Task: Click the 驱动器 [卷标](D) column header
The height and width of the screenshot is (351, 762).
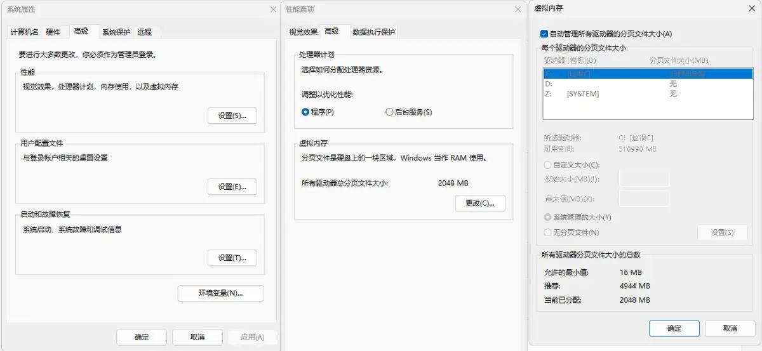Action: (x=570, y=60)
